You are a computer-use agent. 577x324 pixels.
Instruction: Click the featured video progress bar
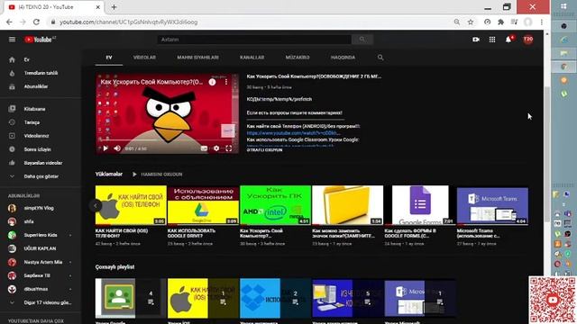[167, 140]
